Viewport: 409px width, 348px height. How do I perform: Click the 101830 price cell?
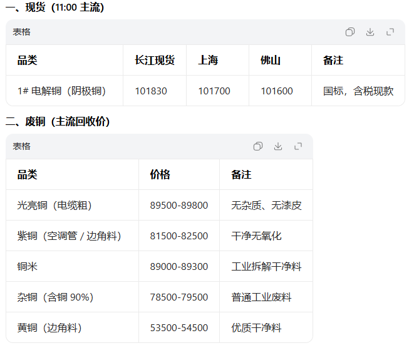151,91
